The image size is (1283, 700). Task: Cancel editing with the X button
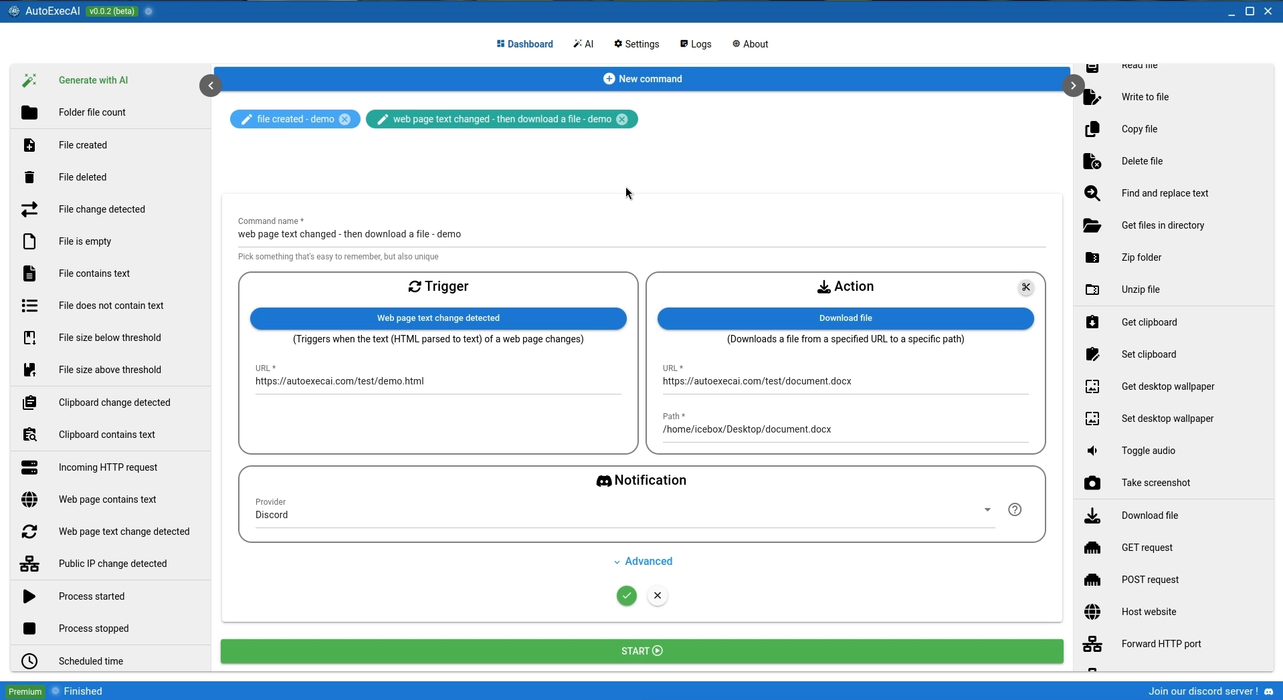658,596
